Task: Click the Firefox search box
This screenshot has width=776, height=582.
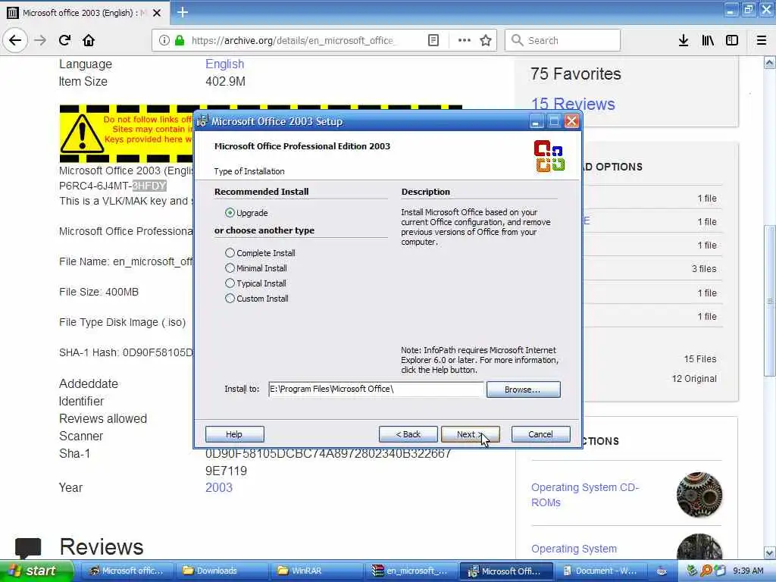Action: tap(563, 40)
